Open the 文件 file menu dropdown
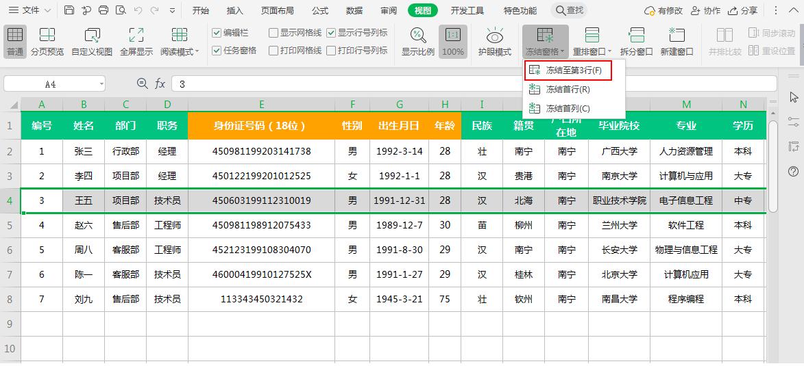804x366 pixels. pyautogui.click(x=30, y=10)
